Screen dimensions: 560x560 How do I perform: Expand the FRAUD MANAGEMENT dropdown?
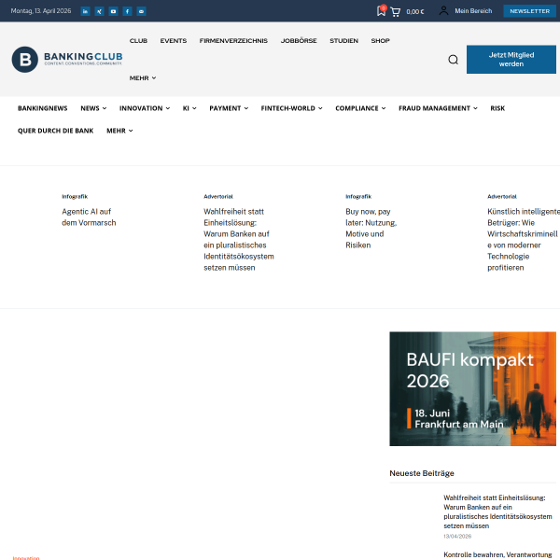(439, 108)
